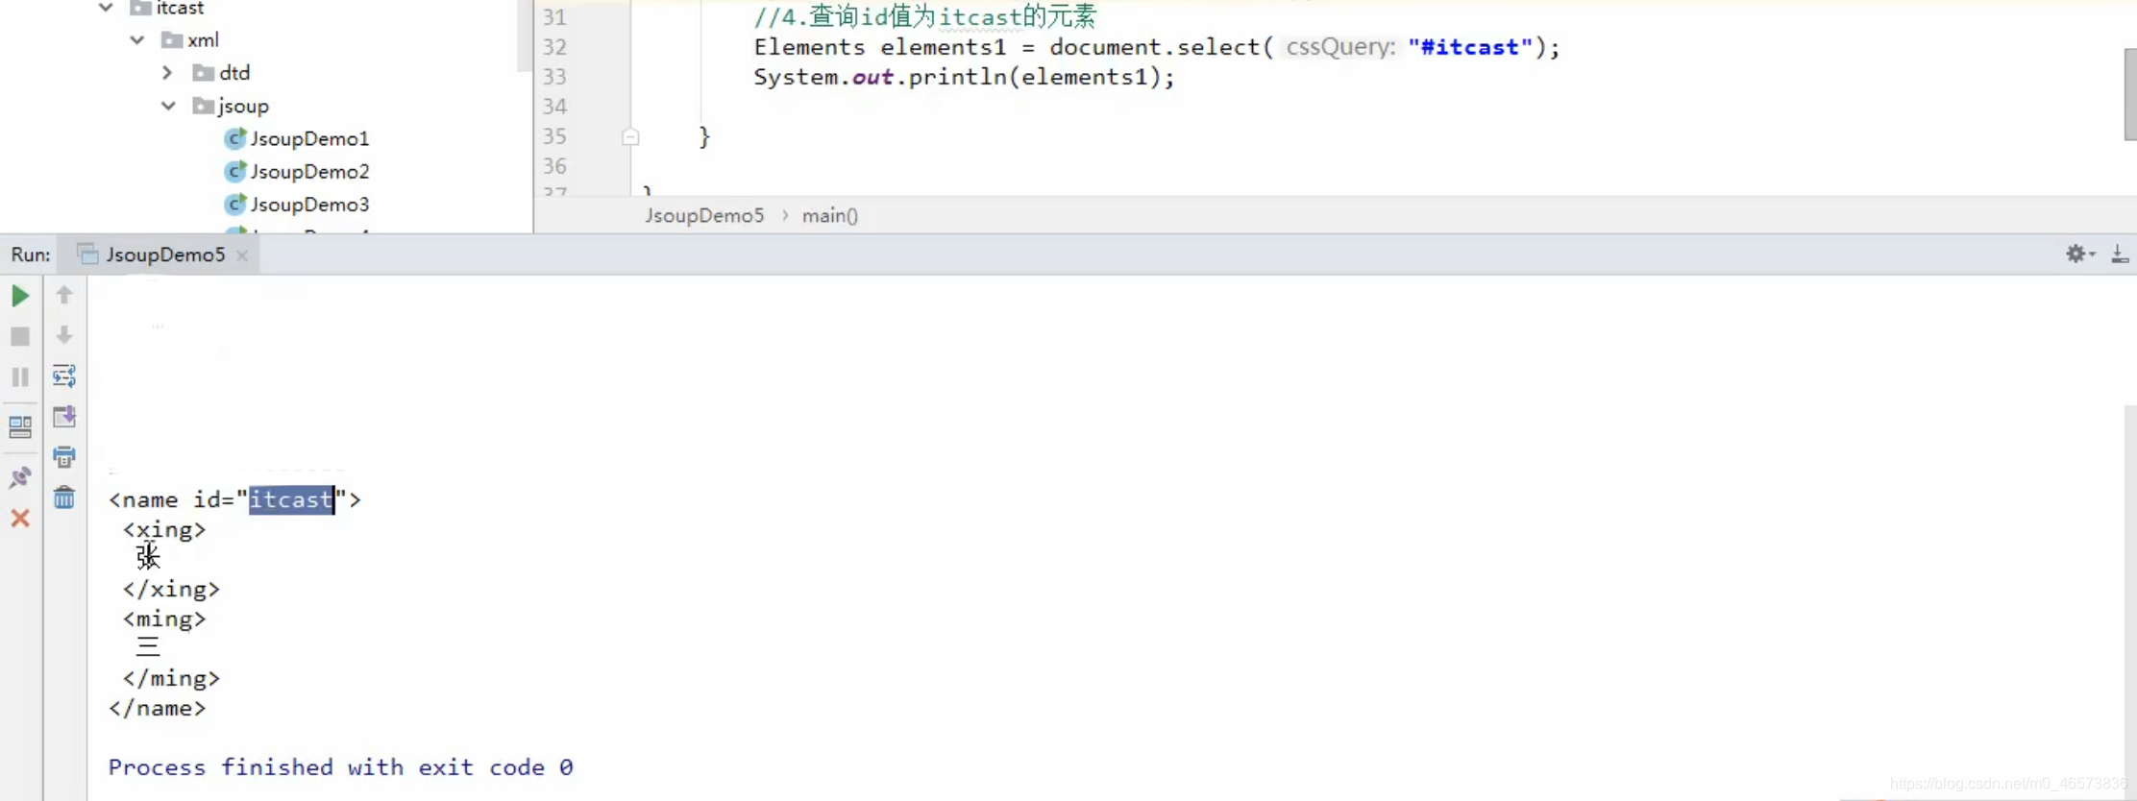Click the stop process square icon
Viewport: 2137px width, 801px height.
[19, 336]
